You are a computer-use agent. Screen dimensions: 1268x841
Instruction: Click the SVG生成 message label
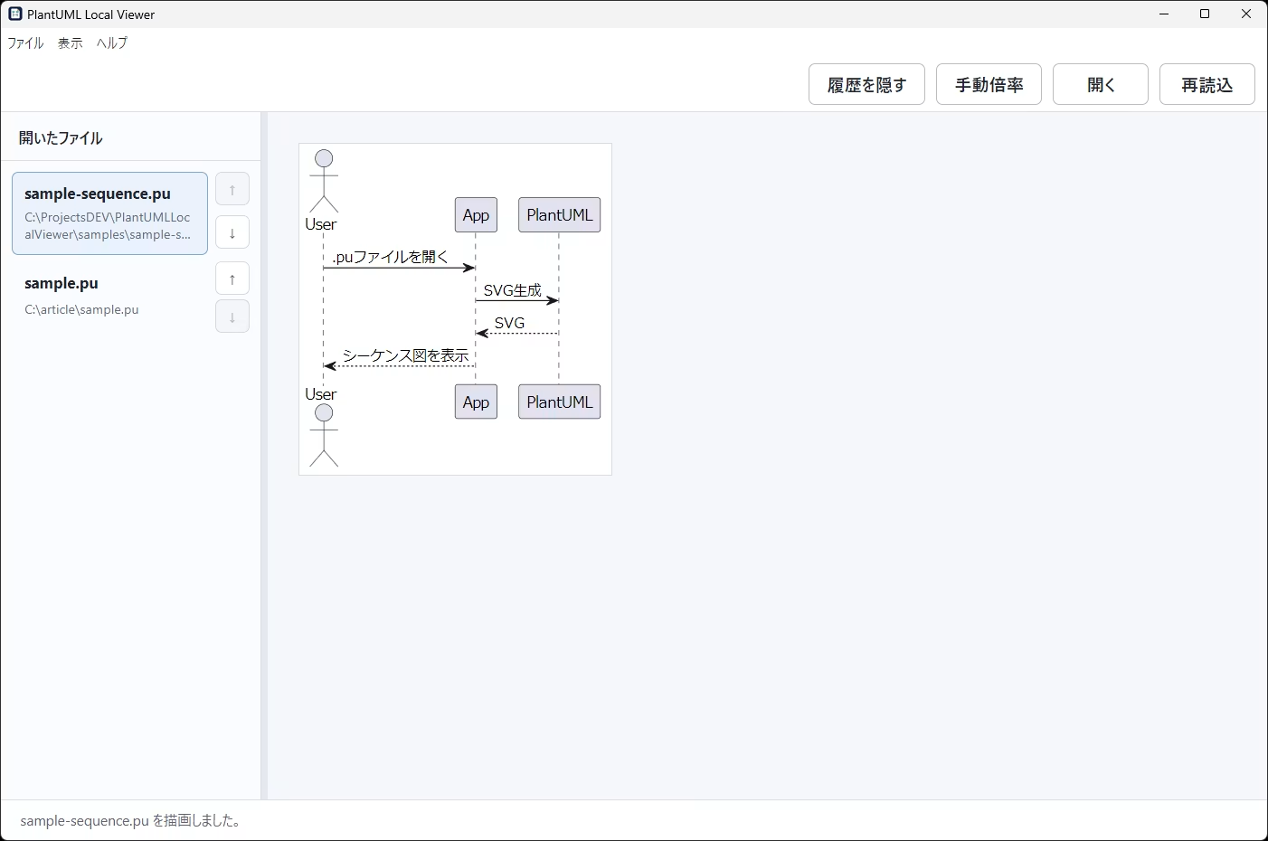click(512, 290)
